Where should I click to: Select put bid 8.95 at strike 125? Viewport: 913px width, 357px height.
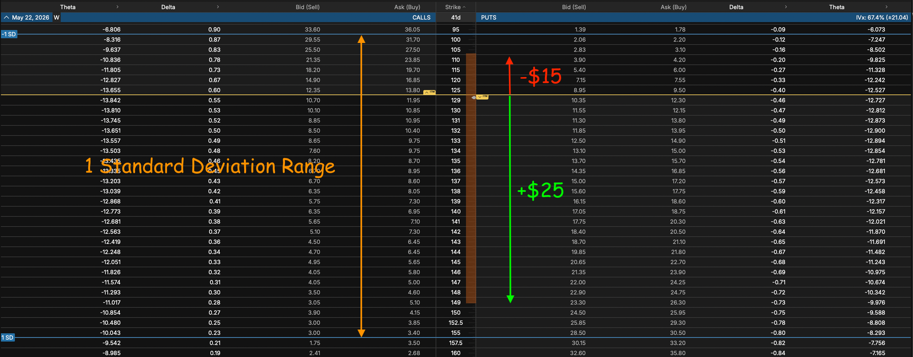point(580,90)
